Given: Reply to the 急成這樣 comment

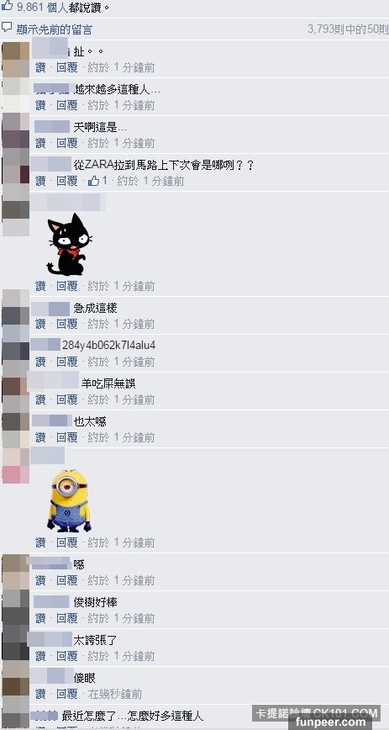Looking at the screenshot, I should click(x=67, y=324).
